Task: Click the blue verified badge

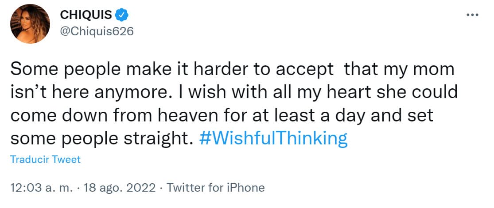Action: pyautogui.click(x=122, y=15)
